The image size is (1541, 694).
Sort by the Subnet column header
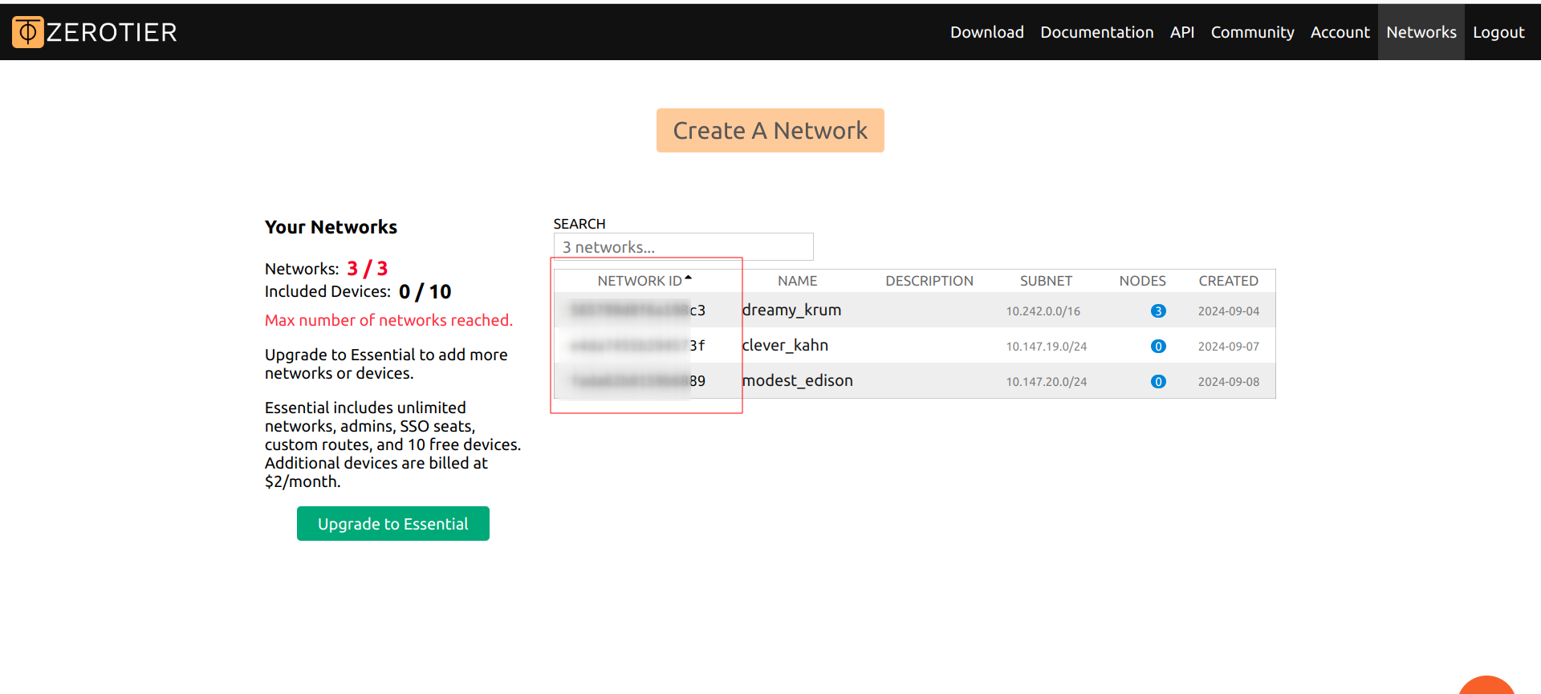(x=1046, y=281)
